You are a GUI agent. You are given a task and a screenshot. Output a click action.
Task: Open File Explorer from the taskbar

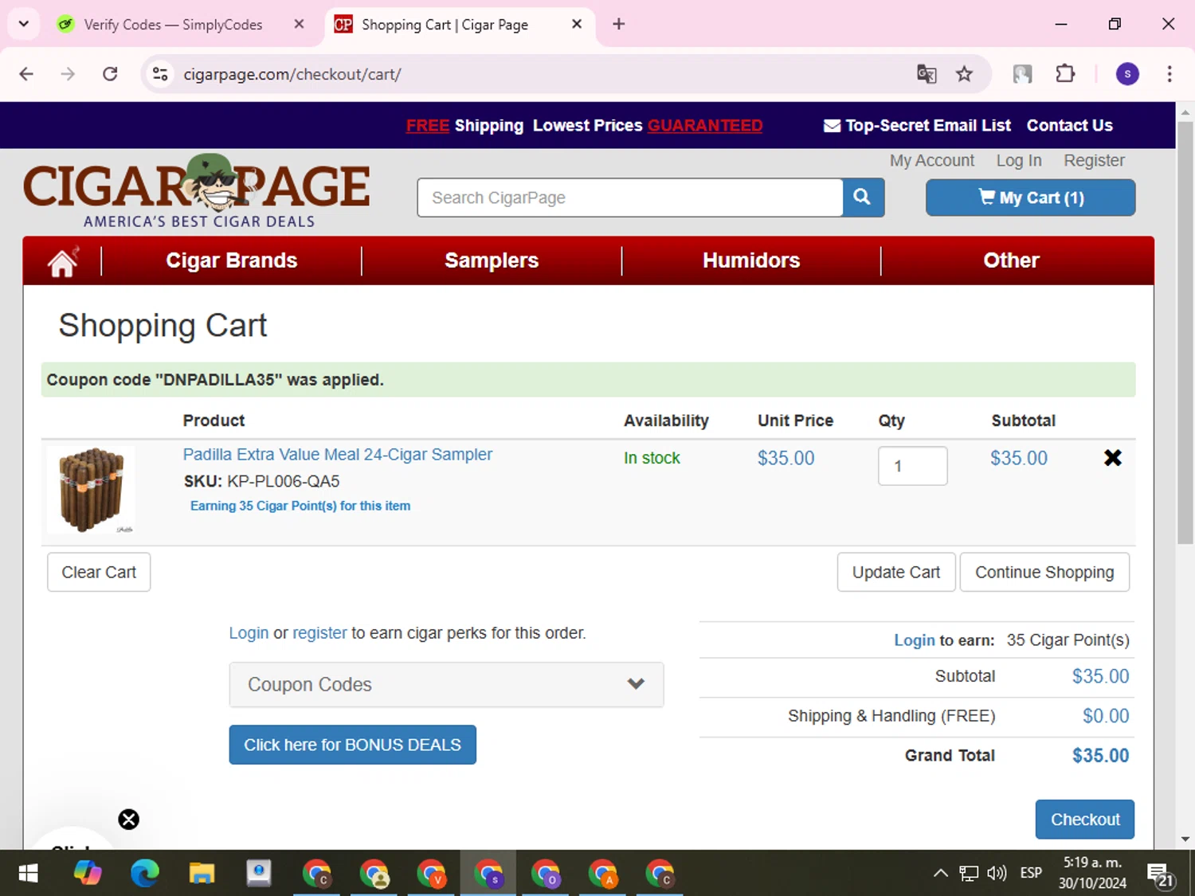[202, 874]
